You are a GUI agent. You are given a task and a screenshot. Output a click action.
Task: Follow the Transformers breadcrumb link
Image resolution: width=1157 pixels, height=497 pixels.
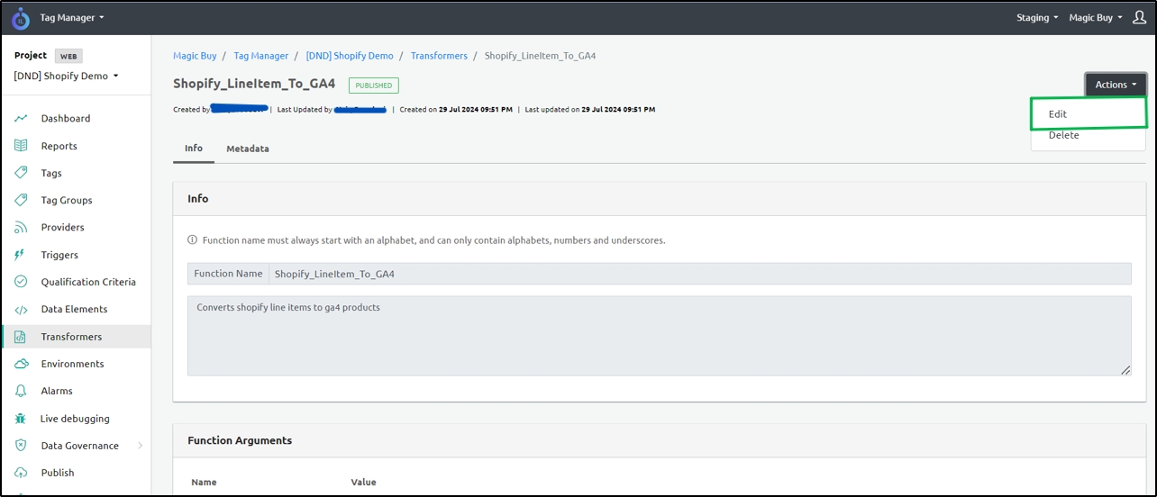(439, 56)
